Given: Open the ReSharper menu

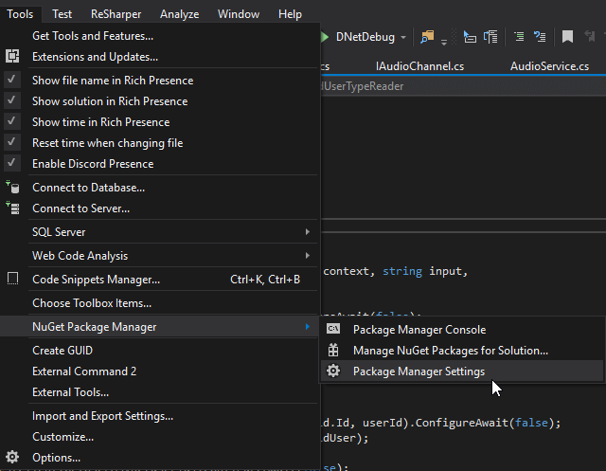Looking at the screenshot, I should (x=115, y=14).
